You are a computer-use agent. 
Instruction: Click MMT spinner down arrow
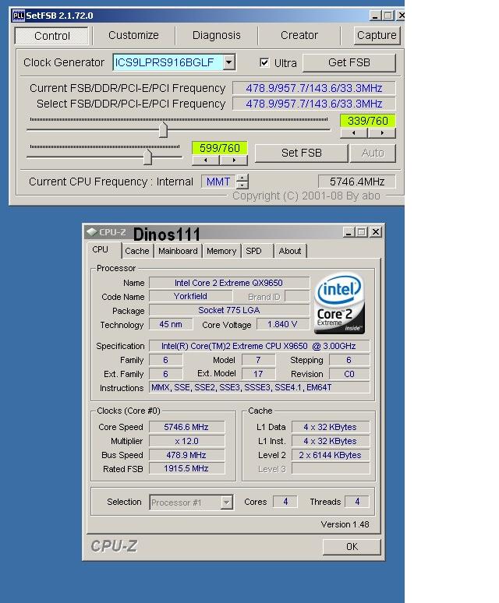pyautogui.click(x=242, y=185)
